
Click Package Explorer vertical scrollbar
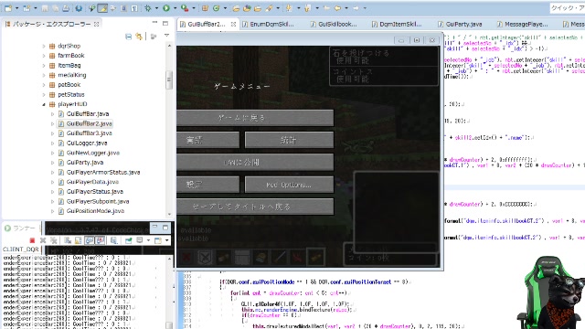coord(169,80)
